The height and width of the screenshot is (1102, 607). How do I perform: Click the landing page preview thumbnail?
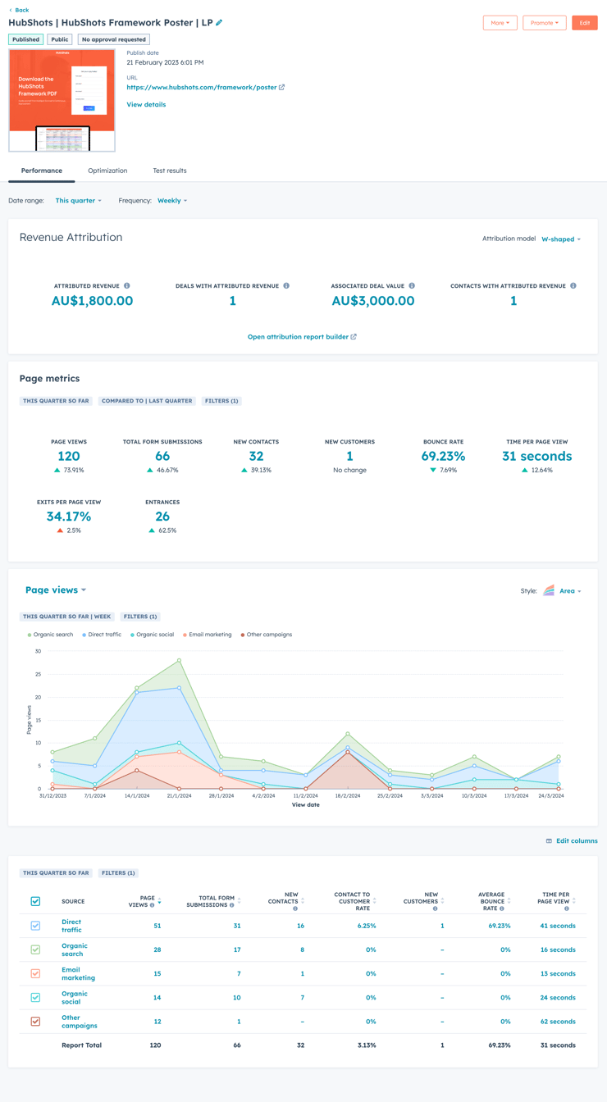tap(62, 101)
